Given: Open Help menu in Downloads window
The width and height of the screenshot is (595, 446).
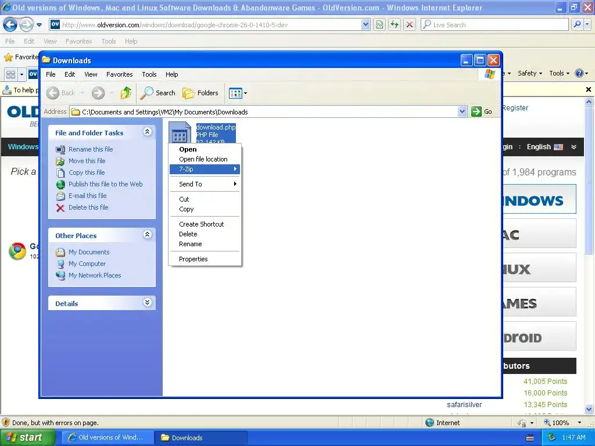Looking at the screenshot, I should (x=171, y=74).
